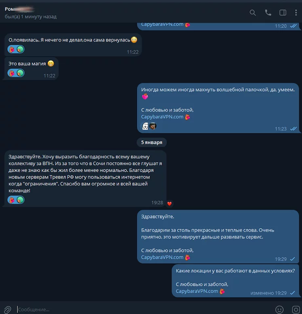Open CapybaraVPN.com link in edited message
Image resolution: width=302 pixels, height=314 pixels.
[197, 291]
